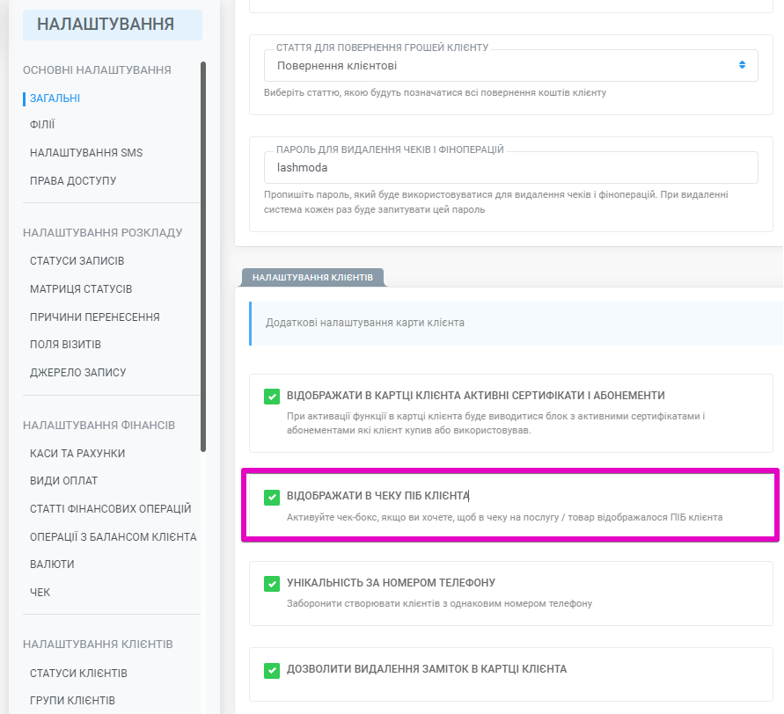Viewport: 784px width, 714px height.
Task: Toggle the active certificates and subscriptions checkbox
Action: coord(272,397)
